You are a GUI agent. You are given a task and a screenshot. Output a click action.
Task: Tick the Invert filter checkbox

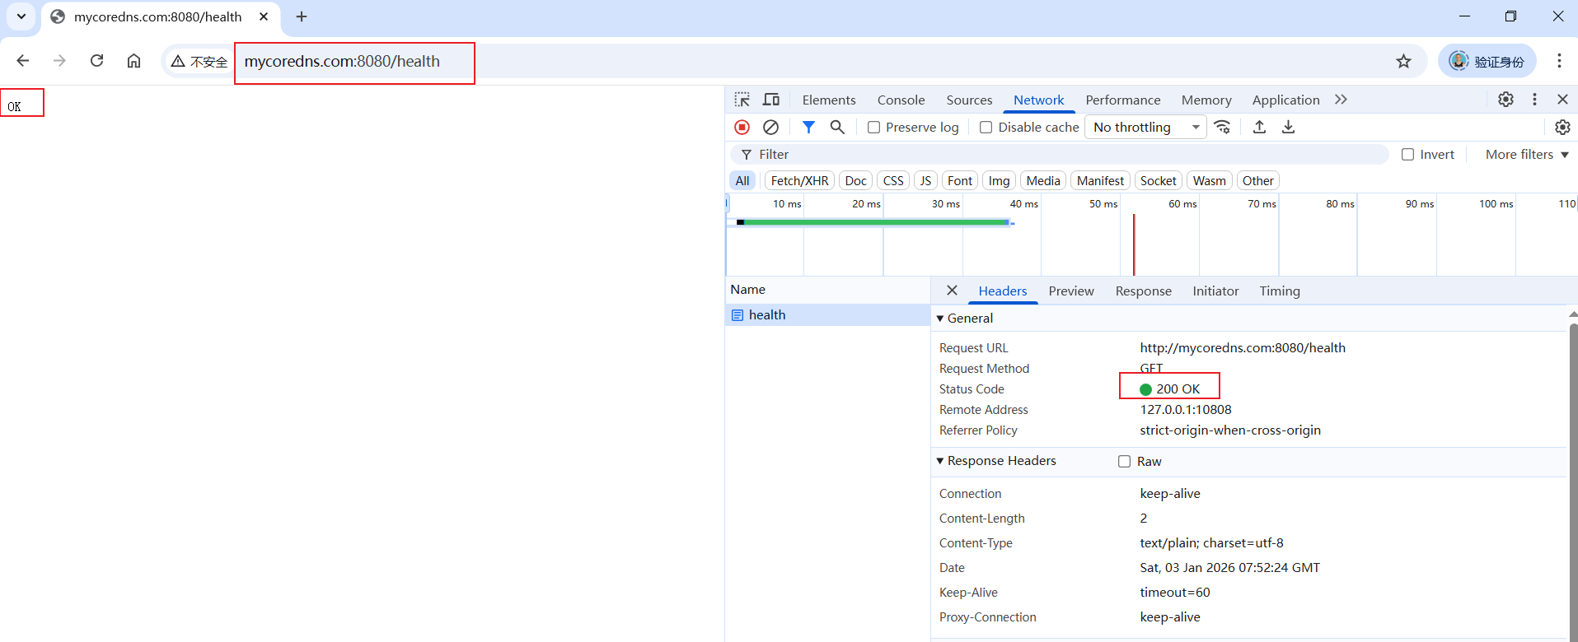click(1407, 155)
